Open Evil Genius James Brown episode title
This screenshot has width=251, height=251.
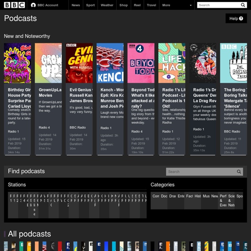[x=81, y=95]
